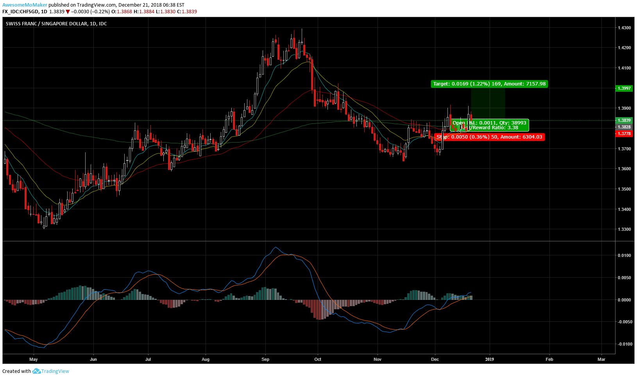
Task: Click the 1.4300 price axis label
Action: 624,28
